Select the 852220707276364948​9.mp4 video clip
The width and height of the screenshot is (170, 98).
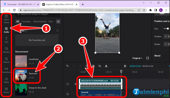click(x=101, y=84)
